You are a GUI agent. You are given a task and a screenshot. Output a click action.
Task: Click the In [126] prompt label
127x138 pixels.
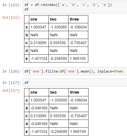pos(12,71)
